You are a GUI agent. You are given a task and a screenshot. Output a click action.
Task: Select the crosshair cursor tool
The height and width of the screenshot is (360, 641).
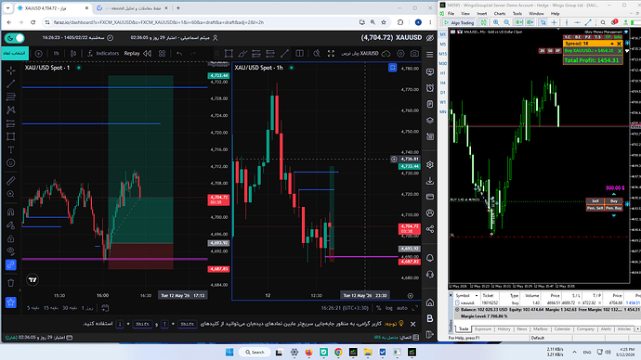[10, 71]
